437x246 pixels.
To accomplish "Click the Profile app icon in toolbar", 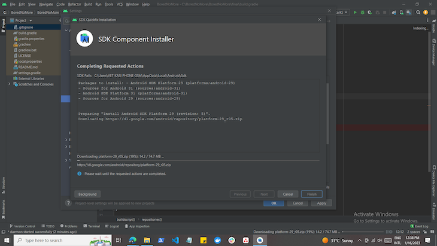I will 377,13.
